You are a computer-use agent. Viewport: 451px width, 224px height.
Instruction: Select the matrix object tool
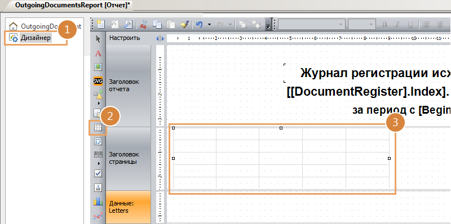point(98,141)
